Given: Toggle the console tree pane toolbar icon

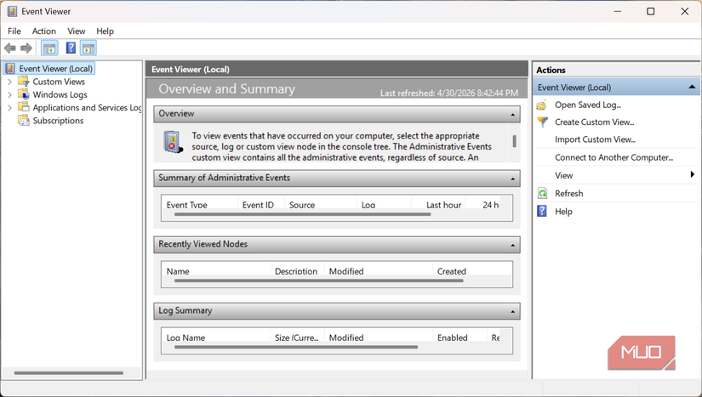Looking at the screenshot, I should pyautogui.click(x=49, y=48).
